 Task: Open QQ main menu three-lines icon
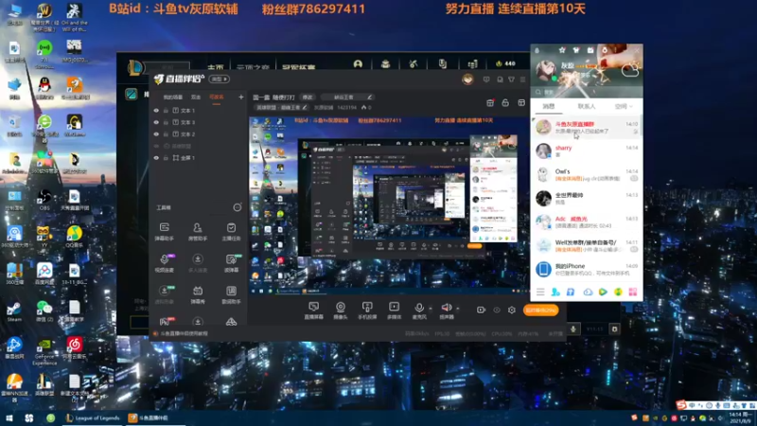pos(540,293)
